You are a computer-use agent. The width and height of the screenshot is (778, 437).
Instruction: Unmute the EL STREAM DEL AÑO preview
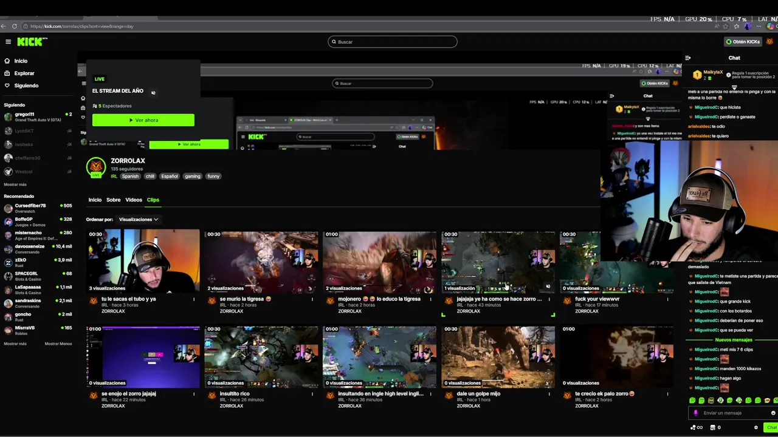[x=153, y=93]
